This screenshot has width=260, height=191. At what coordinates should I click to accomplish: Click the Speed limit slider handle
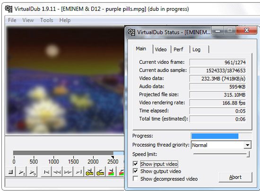248,154
